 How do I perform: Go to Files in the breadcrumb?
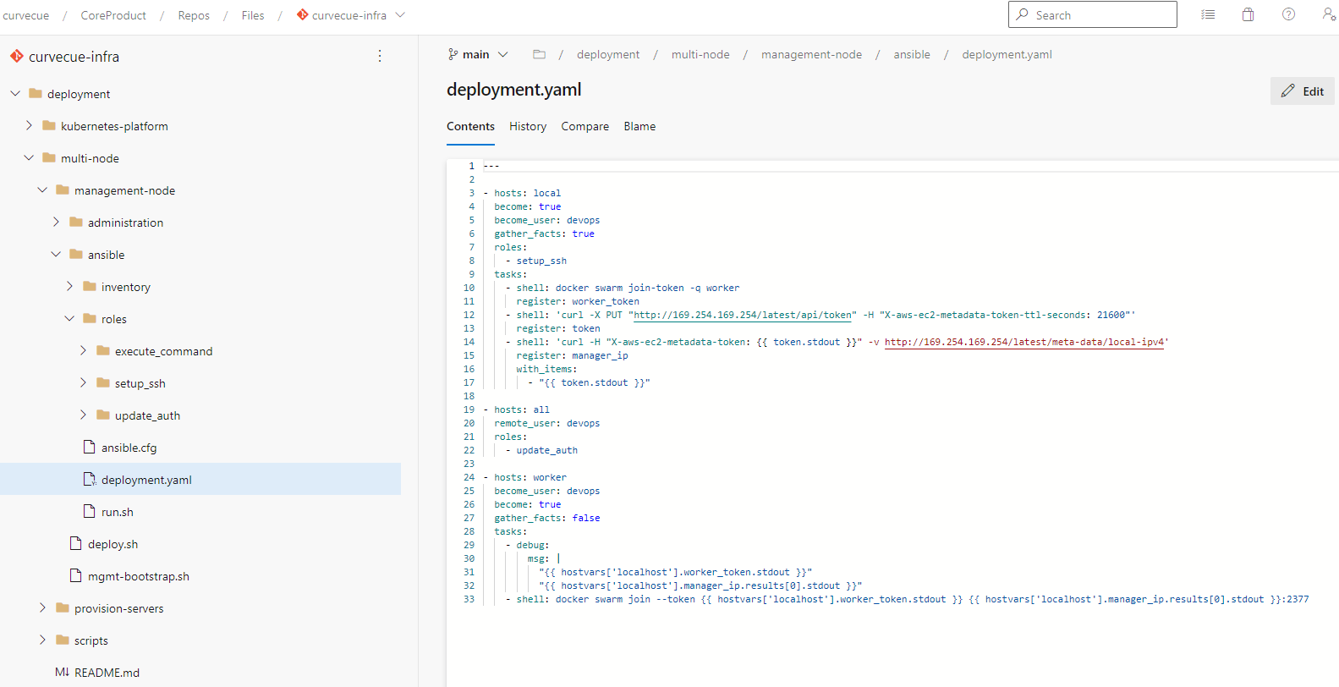point(253,15)
